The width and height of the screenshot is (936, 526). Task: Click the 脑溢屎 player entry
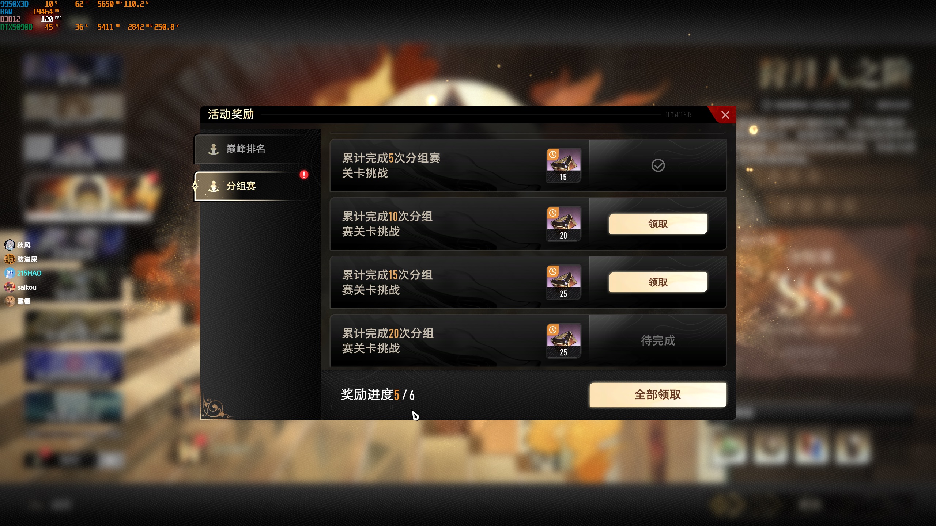click(x=21, y=259)
